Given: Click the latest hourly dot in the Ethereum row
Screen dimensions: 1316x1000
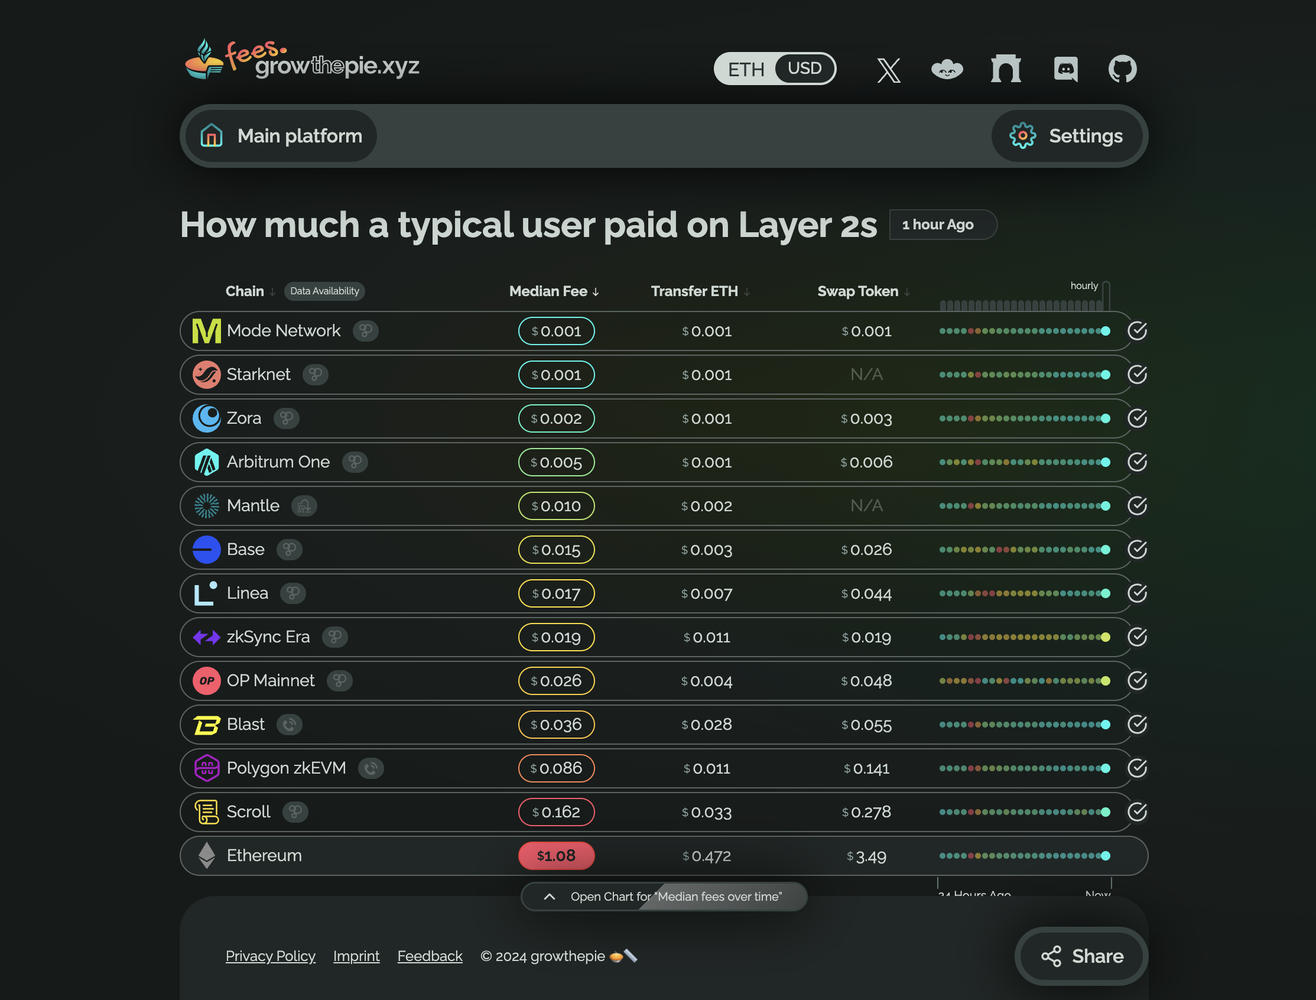Looking at the screenshot, I should coord(1106,856).
